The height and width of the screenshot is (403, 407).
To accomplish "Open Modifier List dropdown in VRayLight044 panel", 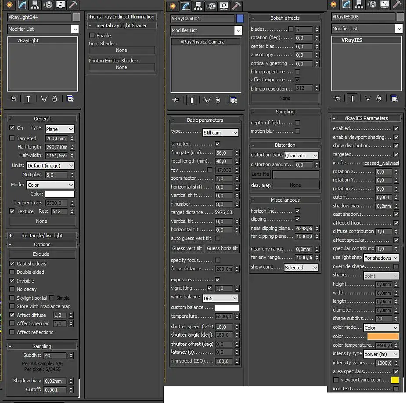I will 43,29.
